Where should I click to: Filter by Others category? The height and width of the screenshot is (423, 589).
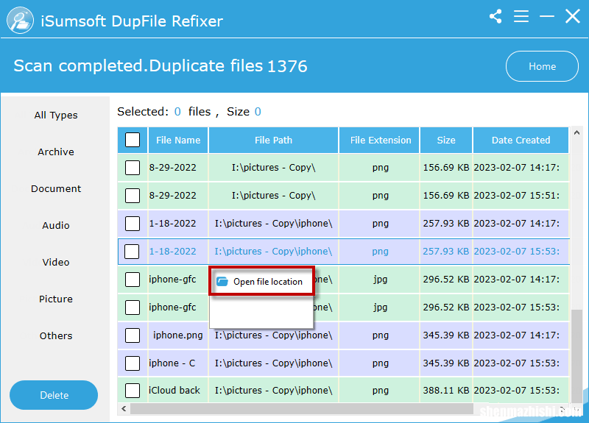(x=56, y=336)
